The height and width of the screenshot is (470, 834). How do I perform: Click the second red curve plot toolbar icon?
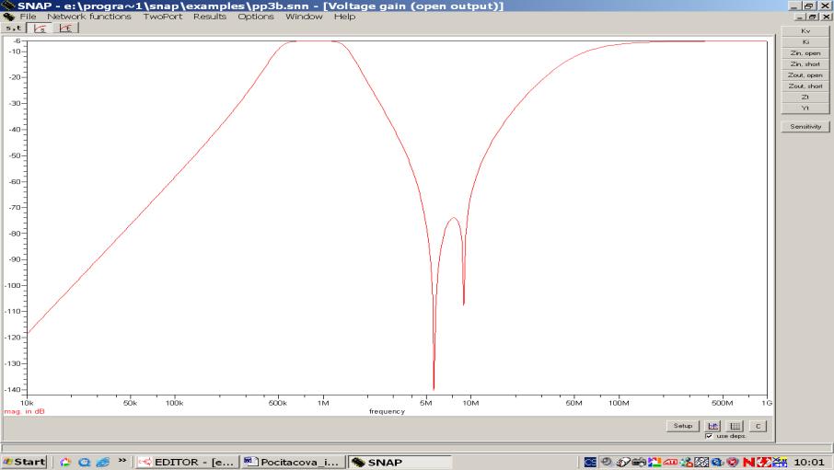point(65,28)
